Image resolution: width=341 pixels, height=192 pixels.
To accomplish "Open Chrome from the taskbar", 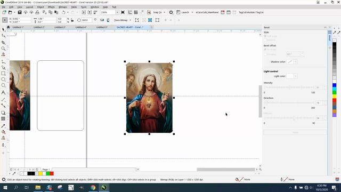I will pos(93,187).
